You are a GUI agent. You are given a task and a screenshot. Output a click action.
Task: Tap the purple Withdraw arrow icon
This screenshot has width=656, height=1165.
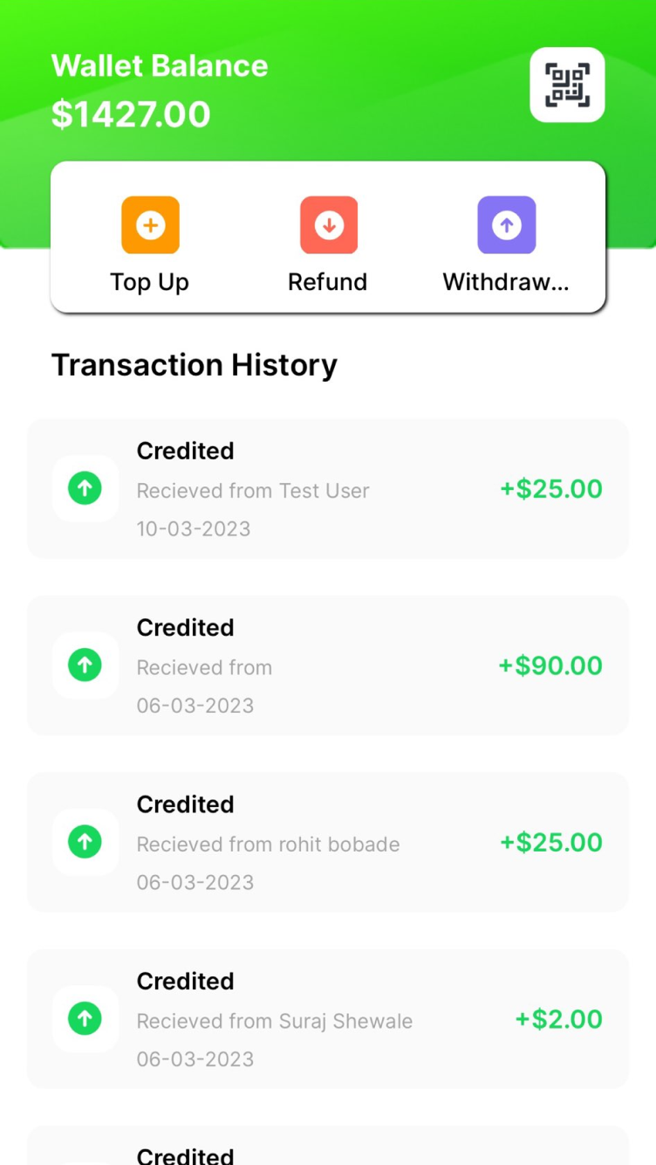coord(506,225)
